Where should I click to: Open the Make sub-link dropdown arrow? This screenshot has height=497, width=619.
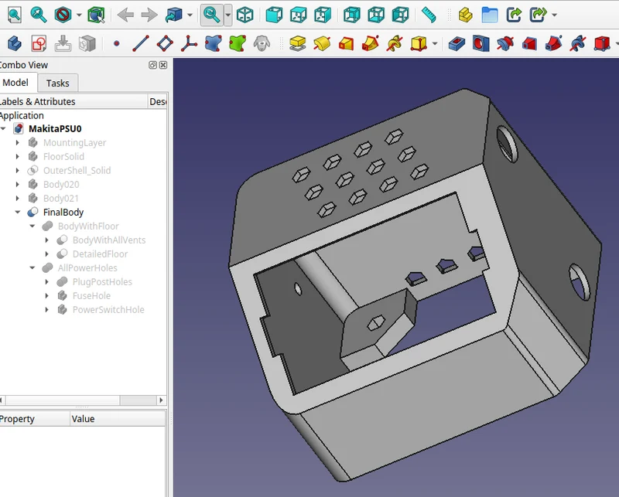coord(555,15)
